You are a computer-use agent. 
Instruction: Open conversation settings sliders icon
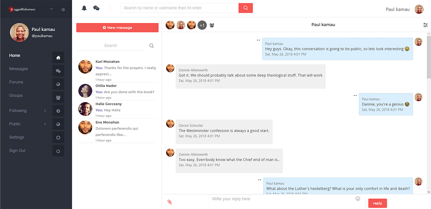pos(425,25)
